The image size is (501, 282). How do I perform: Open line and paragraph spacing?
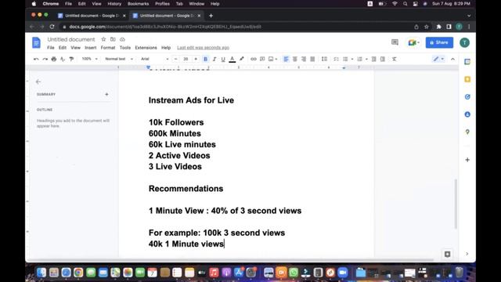point(324,59)
